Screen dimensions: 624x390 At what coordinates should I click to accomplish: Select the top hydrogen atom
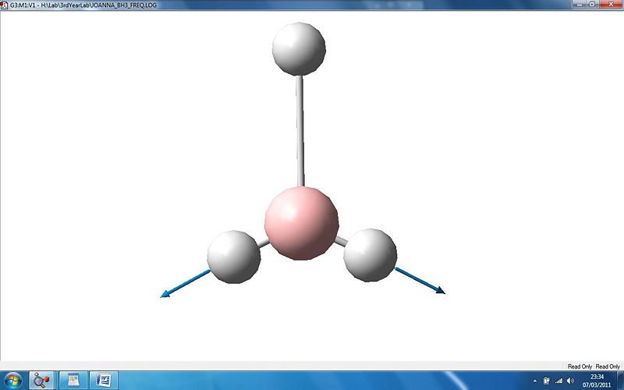[x=299, y=48]
